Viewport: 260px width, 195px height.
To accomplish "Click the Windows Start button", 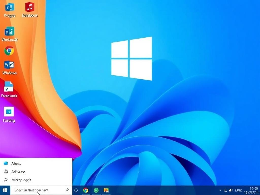I will click(x=5, y=190).
